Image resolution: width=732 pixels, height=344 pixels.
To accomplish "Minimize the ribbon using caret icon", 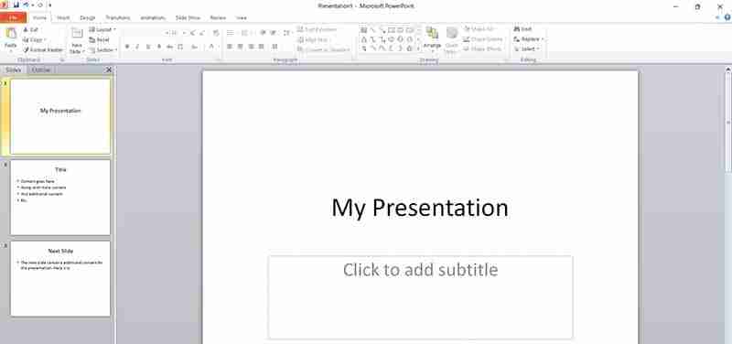I will point(718,17).
